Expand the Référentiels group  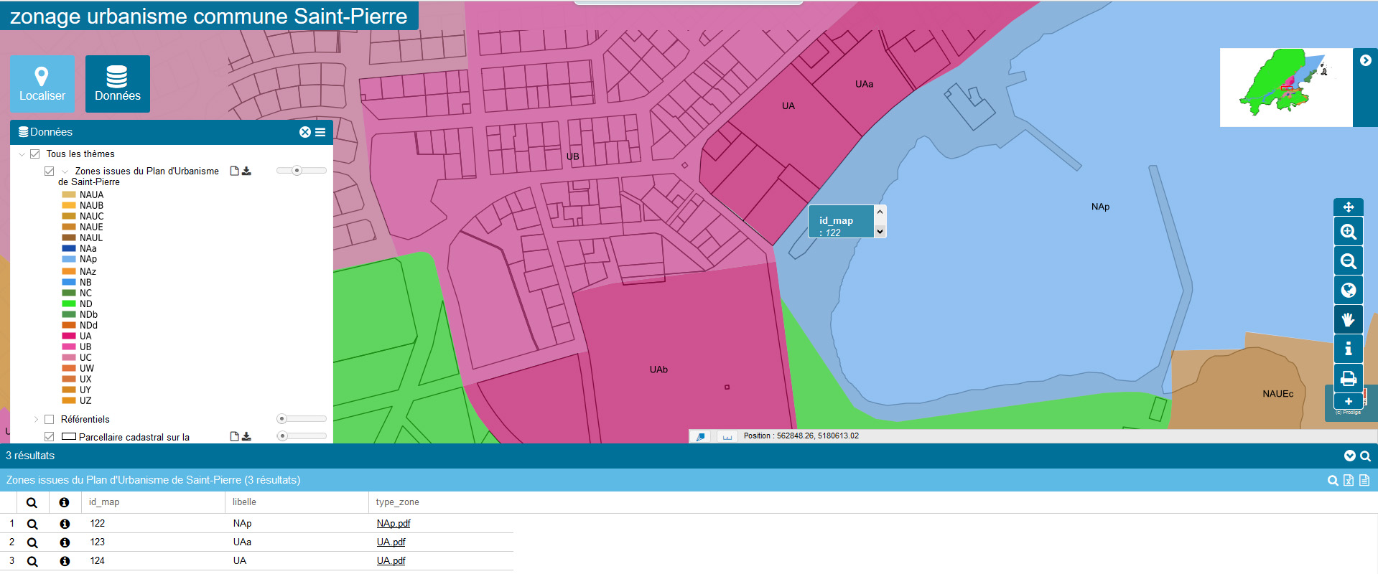tap(36, 419)
